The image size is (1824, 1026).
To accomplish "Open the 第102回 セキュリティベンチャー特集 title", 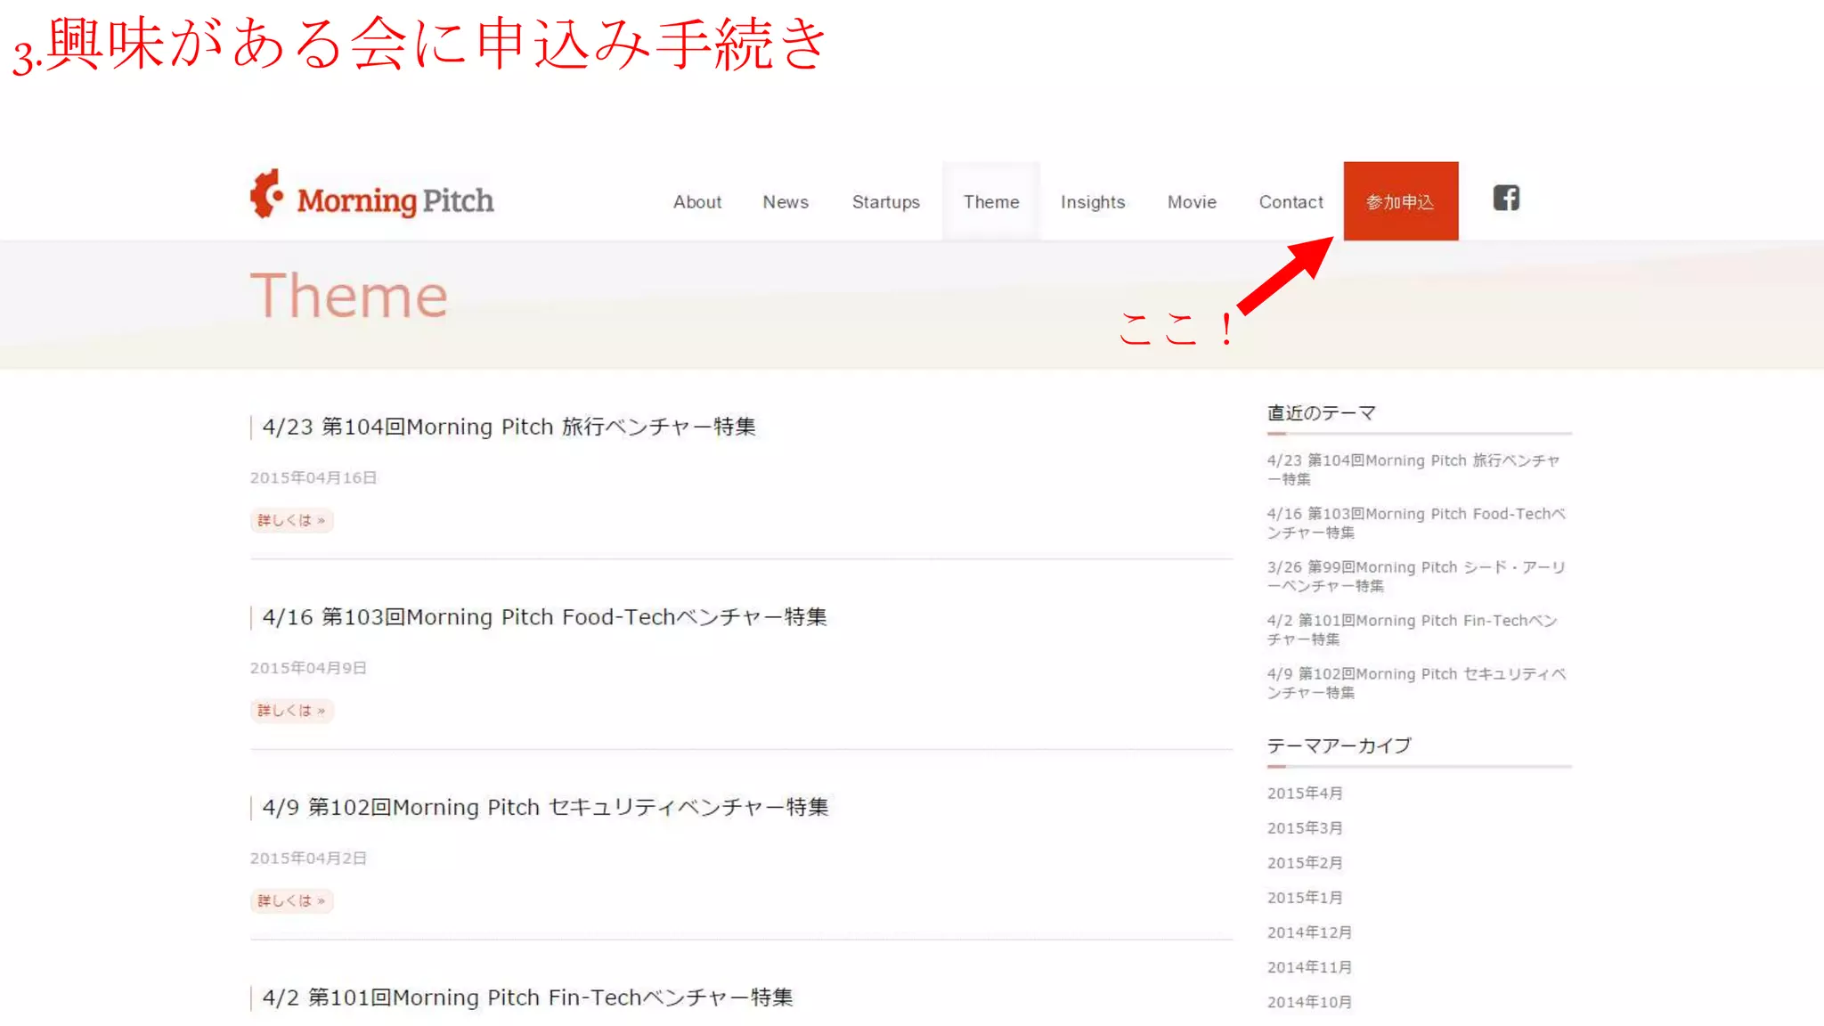I will click(545, 808).
